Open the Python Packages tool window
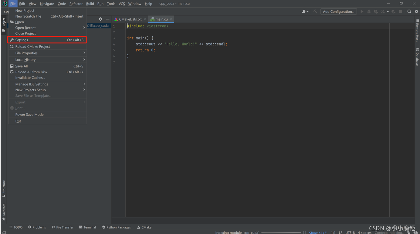 [117, 227]
